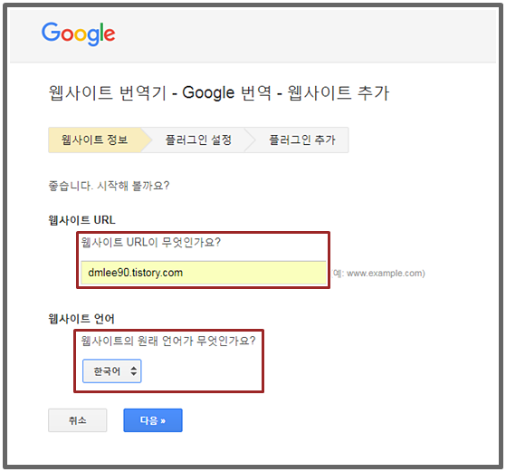Click the page title 웹사이트 번역기 heading
The width and height of the screenshot is (506, 472).
pos(219,92)
